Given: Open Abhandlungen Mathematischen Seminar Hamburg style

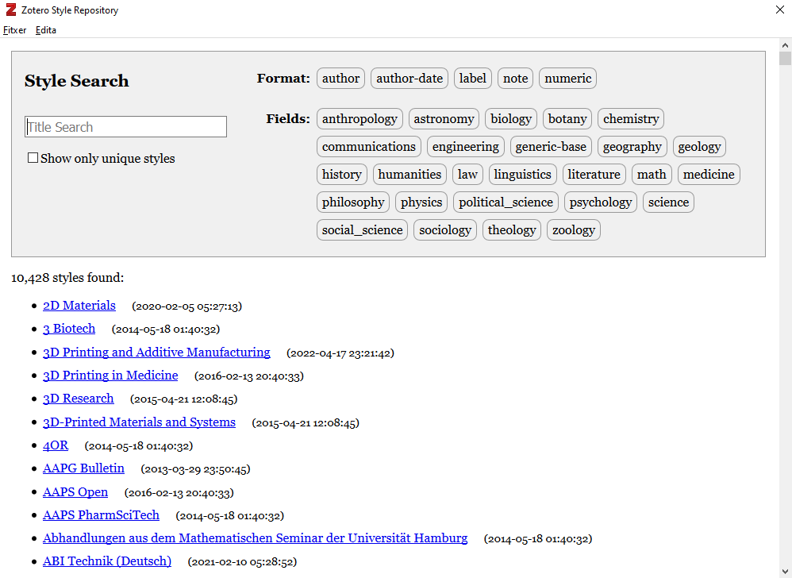Looking at the screenshot, I should coord(255,538).
